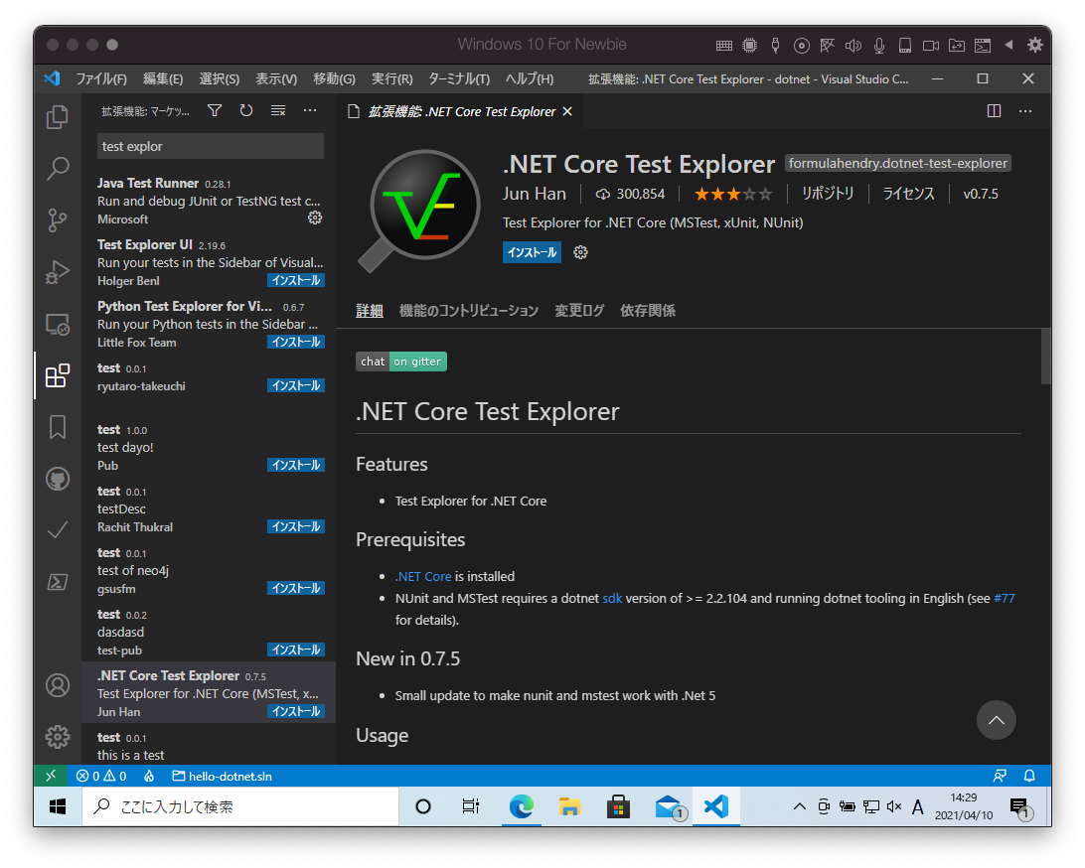Open the Extensions view icon
The height and width of the screenshot is (868, 1085).
[x=58, y=375]
